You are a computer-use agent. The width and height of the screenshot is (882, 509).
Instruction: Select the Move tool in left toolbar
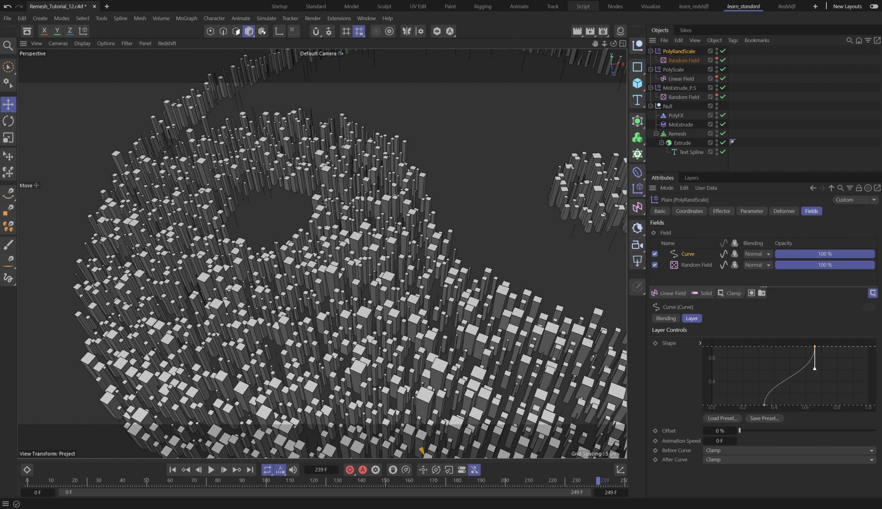click(8, 104)
